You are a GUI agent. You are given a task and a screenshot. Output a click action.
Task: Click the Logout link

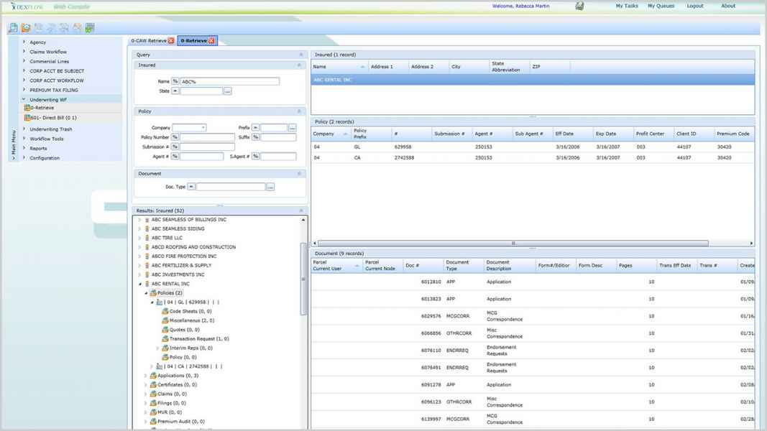pos(694,6)
